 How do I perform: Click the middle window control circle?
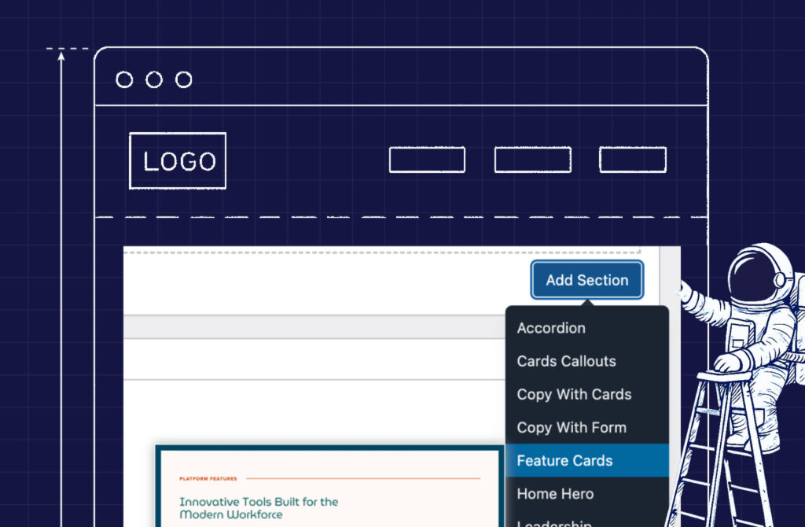[x=154, y=79]
